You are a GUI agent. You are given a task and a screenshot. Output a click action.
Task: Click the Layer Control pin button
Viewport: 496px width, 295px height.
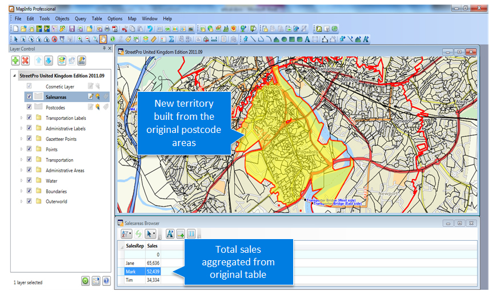pyautogui.click(x=104, y=49)
